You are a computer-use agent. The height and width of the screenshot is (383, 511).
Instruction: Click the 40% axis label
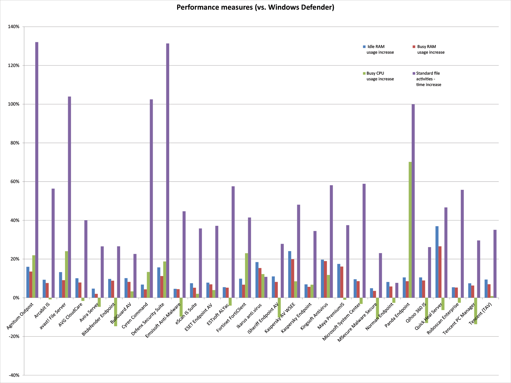[15, 220]
